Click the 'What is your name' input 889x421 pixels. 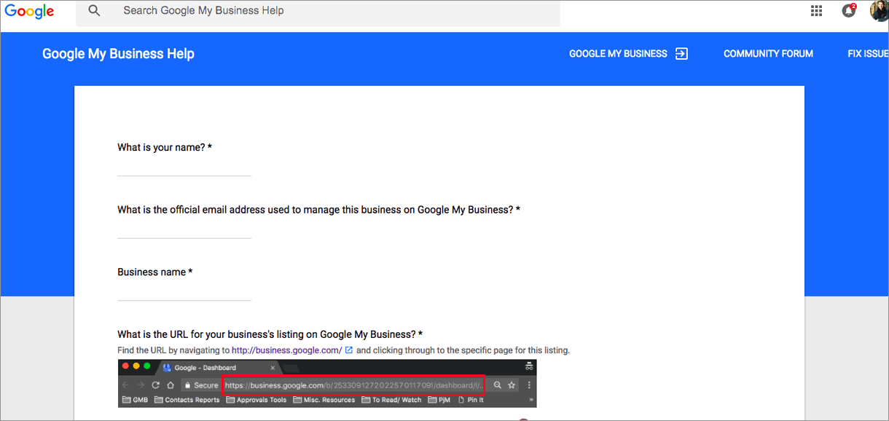tap(184, 168)
